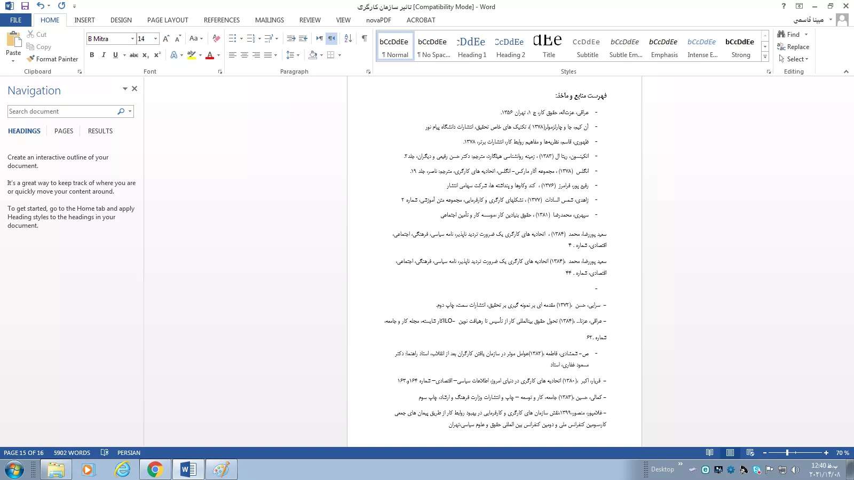Screen dimensions: 854x480
Task: Toggle Underline formatting
Action: click(x=115, y=55)
